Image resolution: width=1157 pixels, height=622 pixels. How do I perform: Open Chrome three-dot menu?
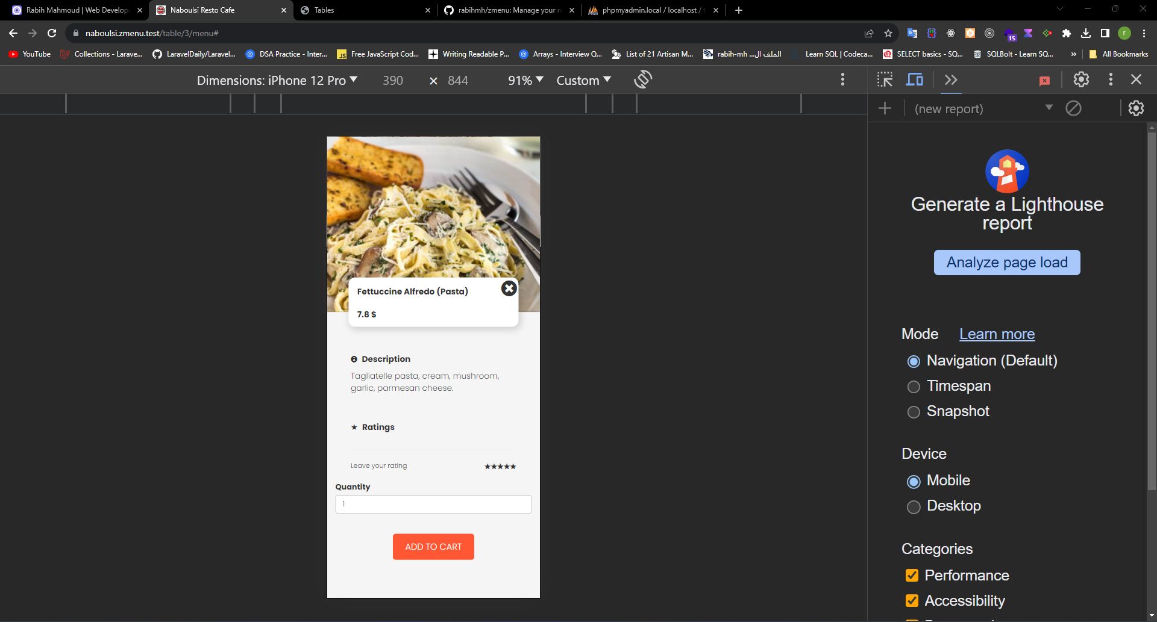(1144, 33)
